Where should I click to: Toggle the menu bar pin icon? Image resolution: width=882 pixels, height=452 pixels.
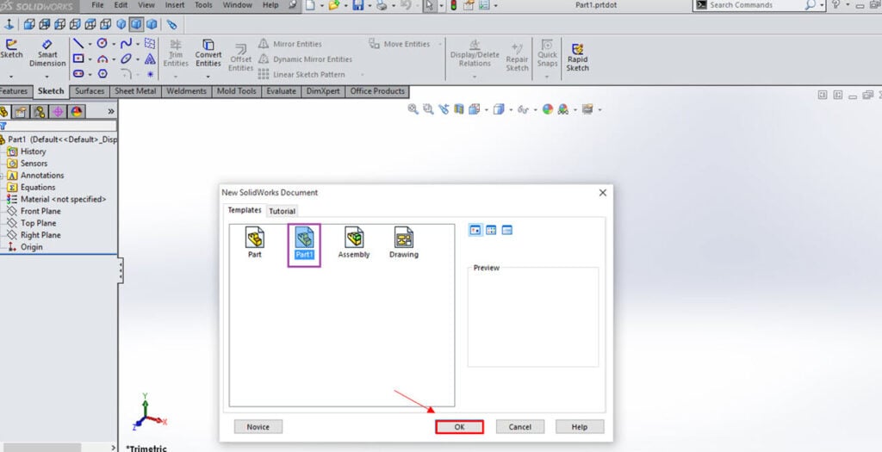[293, 5]
